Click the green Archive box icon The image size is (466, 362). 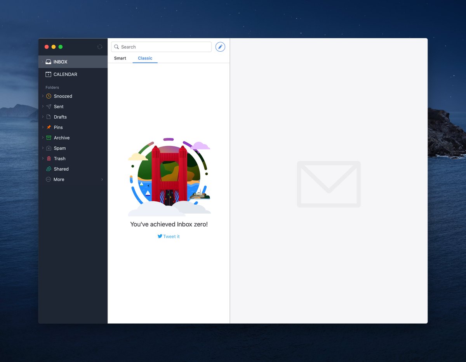[49, 137]
